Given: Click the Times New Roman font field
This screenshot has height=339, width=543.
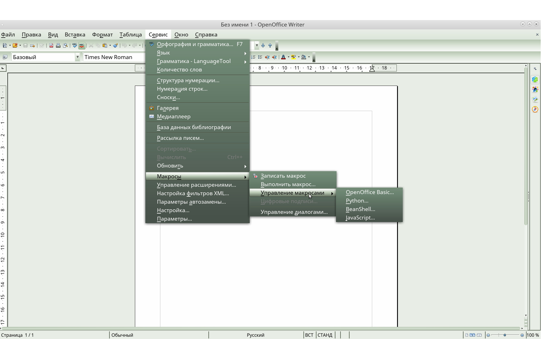Looking at the screenshot, I should (x=113, y=57).
